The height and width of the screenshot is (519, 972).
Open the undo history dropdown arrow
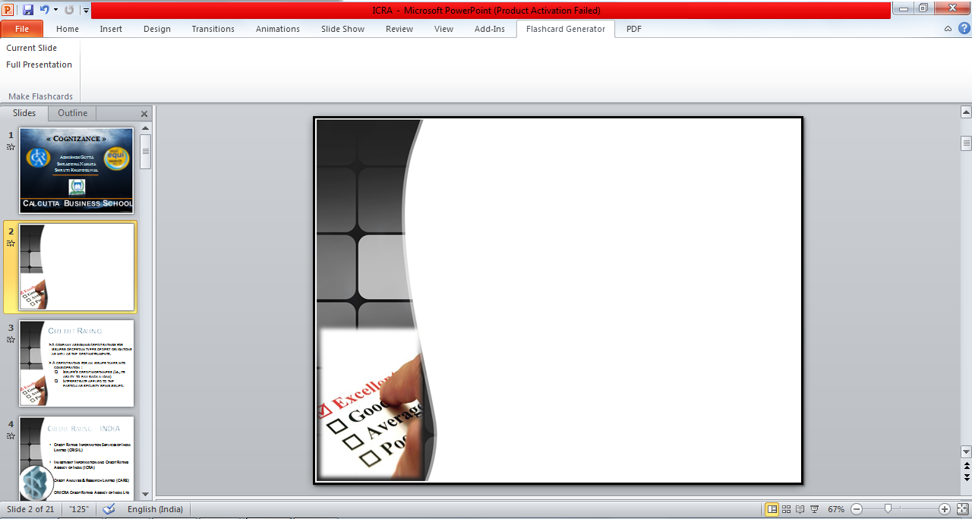click(x=55, y=11)
